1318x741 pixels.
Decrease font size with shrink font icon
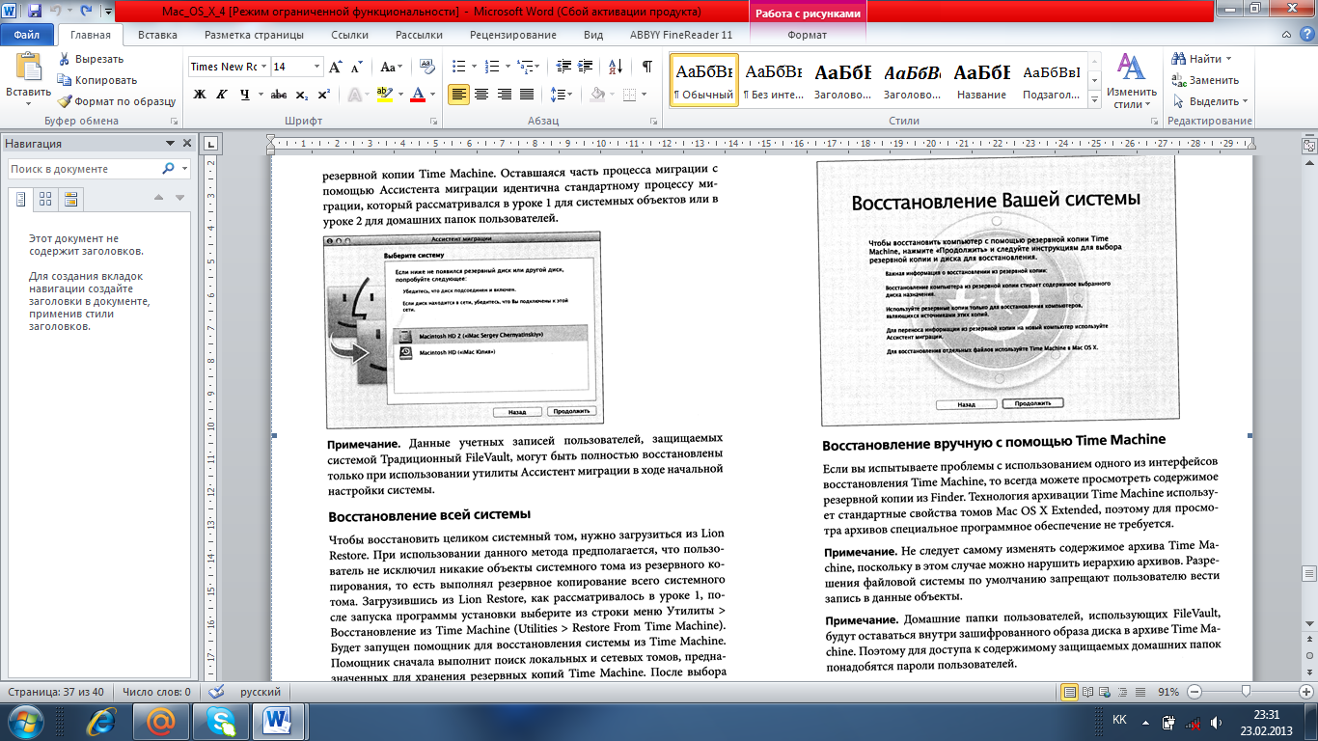(357, 67)
